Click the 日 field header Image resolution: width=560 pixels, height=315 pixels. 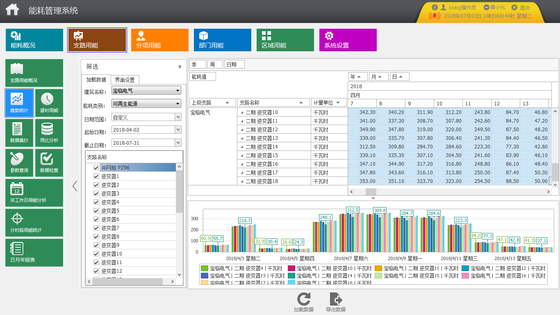point(400,77)
